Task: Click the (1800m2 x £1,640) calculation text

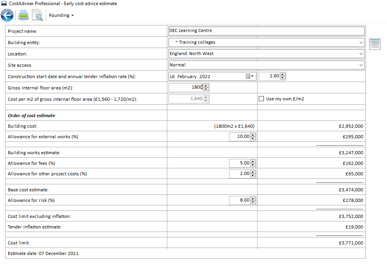Action: pyautogui.click(x=234, y=126)
